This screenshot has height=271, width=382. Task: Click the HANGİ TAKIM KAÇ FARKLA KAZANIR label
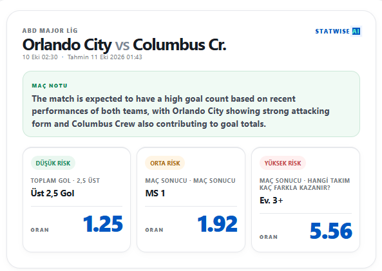(305, 184)
